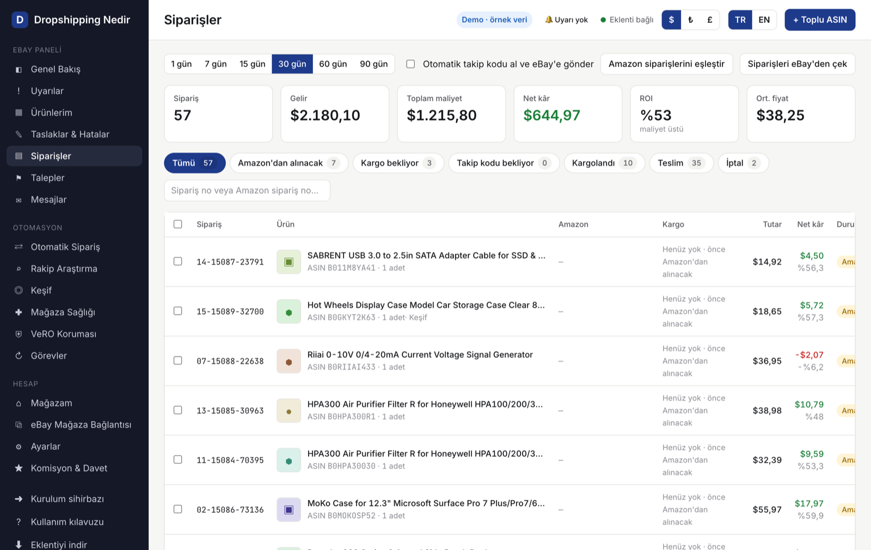Show Amazon'dan alınacak orders
The image size is (871, 550).
coord(289,163)
